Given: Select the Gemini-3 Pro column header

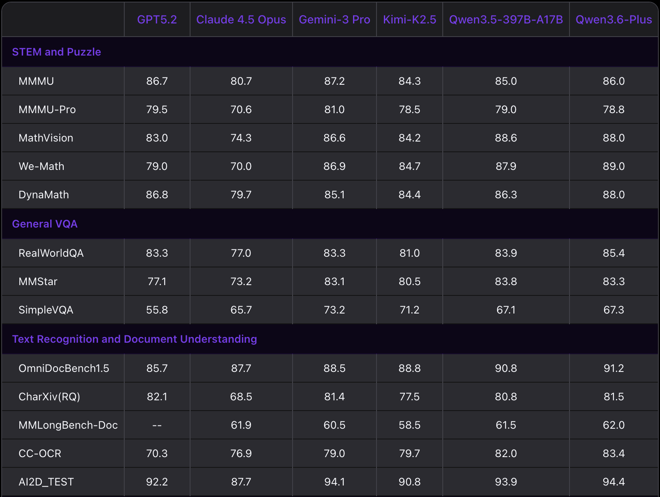Looking at the screenshot, I should [335, 20].
